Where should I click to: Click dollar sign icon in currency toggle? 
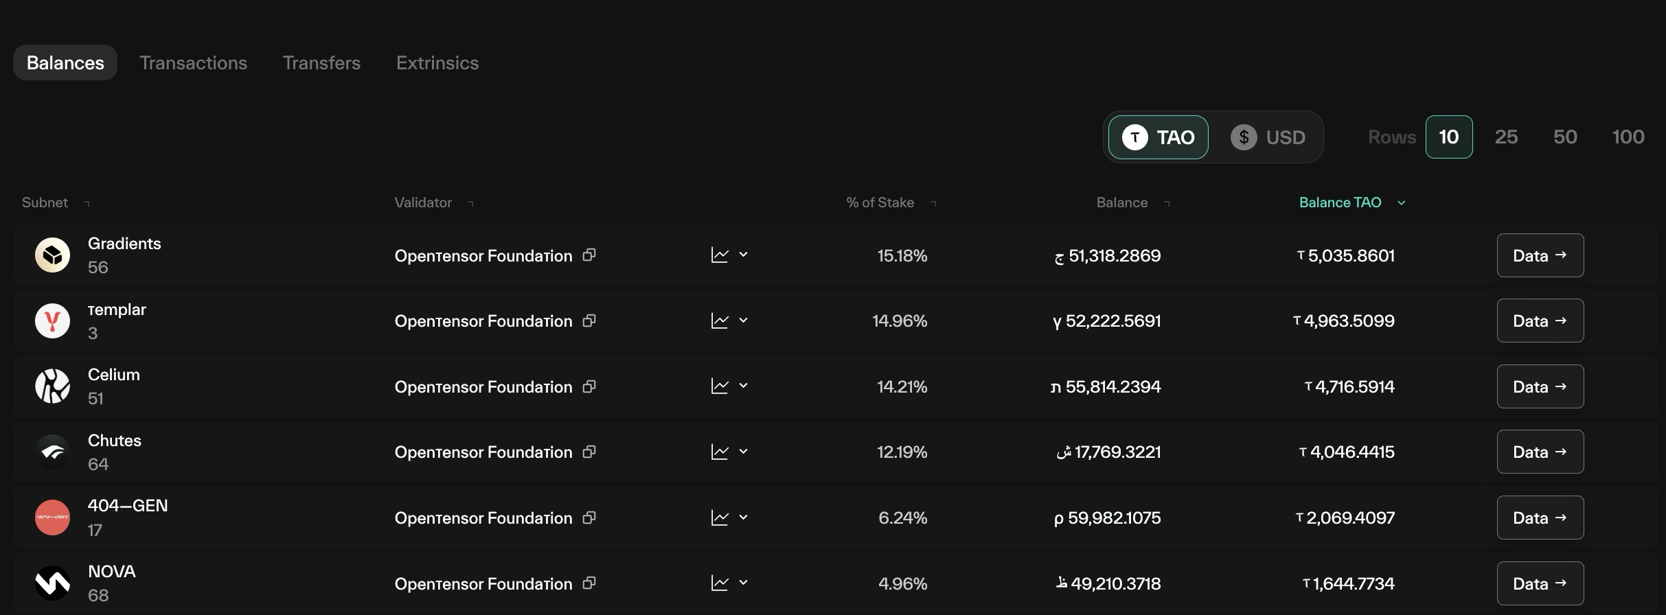tap(1244, 137)
